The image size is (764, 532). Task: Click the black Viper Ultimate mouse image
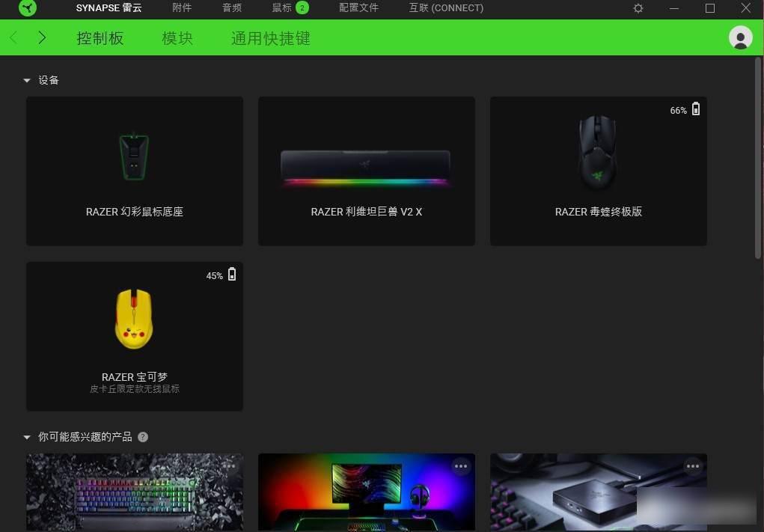coord(597,152)
